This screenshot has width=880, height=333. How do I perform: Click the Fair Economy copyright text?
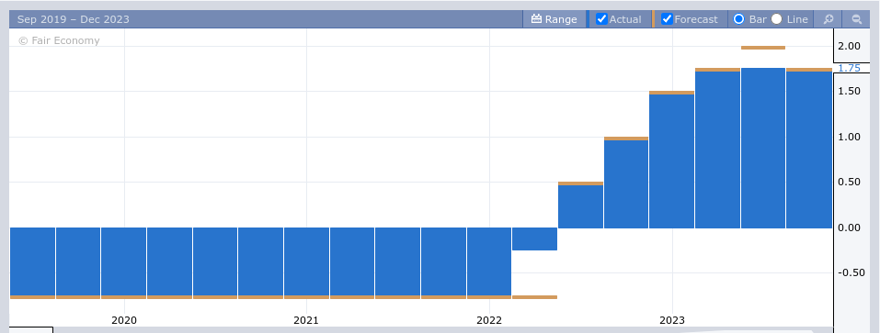pyautogui.click(x=59, y=40)
